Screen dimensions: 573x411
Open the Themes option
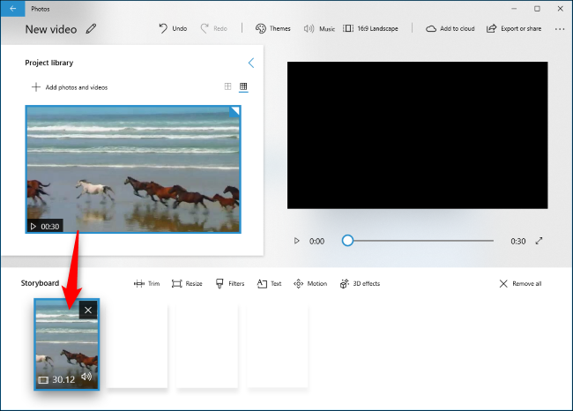click(273, 28)
